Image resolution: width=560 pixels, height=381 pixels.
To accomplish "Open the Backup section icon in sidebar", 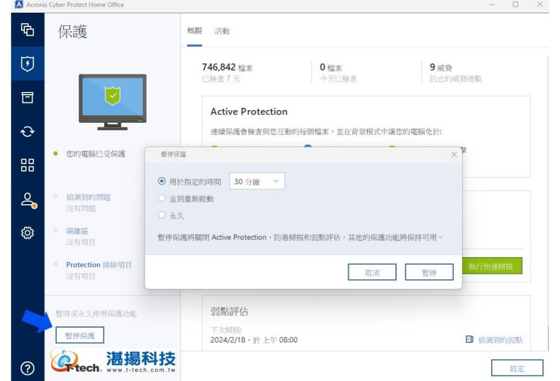I will coord(28,30).
